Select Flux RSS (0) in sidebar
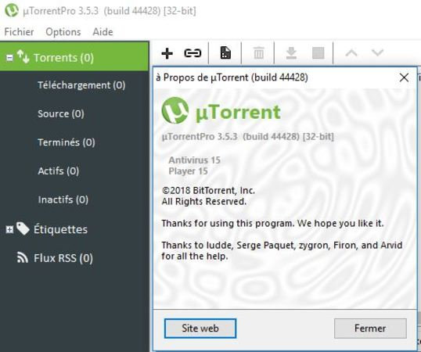 click(x=63, y=258)
